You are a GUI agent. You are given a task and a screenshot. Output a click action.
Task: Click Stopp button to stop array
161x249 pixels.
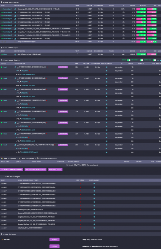[54, 239]
